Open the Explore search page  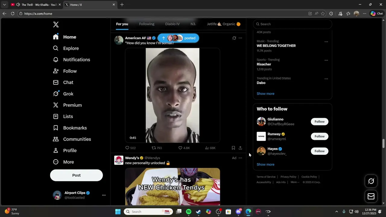66,48
